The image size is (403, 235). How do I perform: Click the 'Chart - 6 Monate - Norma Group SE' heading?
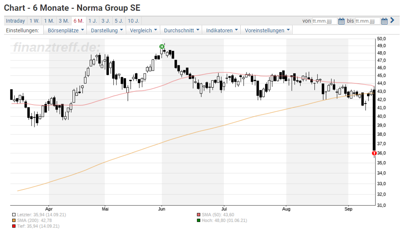[72, 8]
